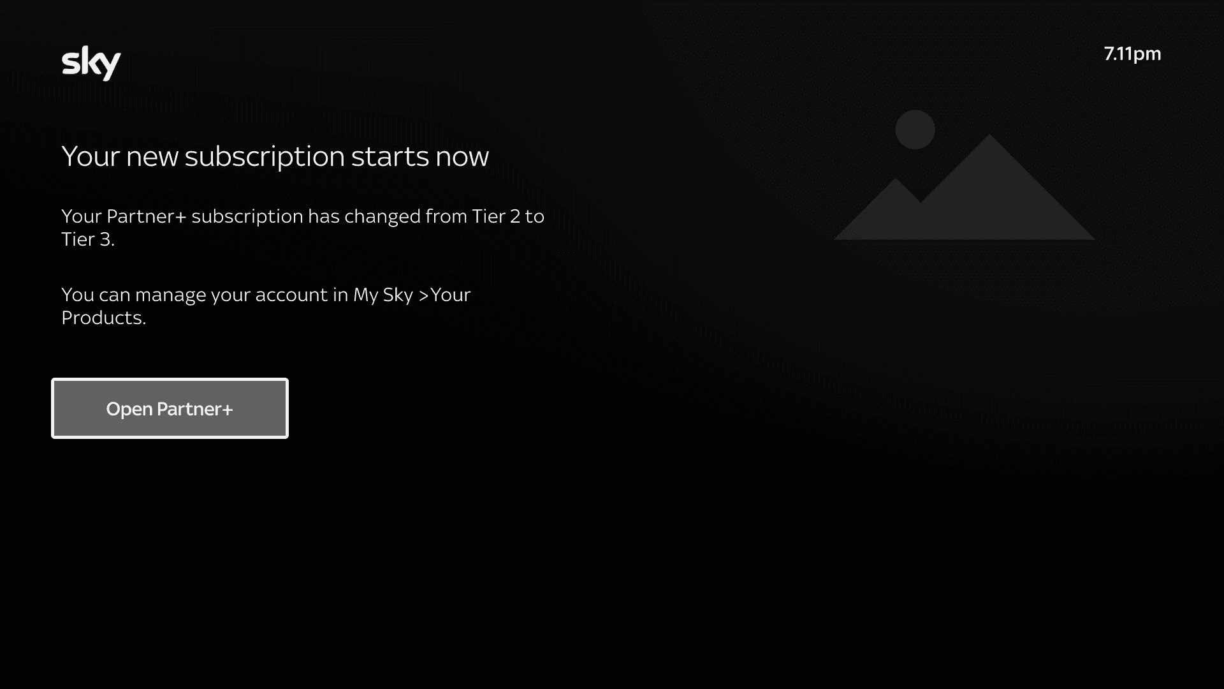Click the placeholder image mountain icon
1224x689 pixels.
[964, 175]
